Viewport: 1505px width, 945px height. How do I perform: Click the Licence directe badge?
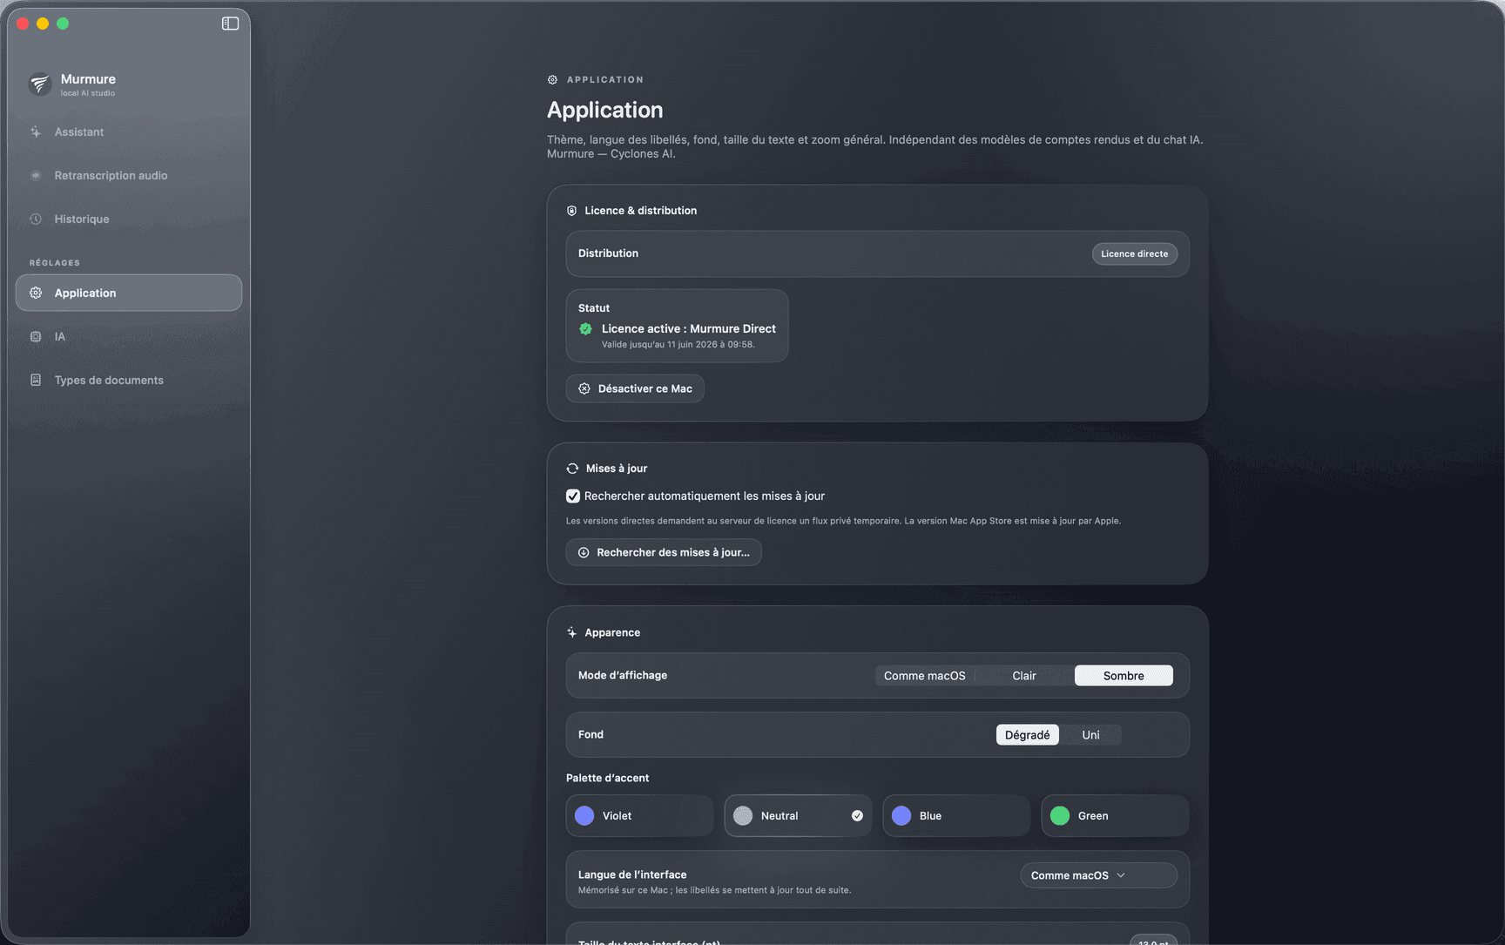click(x=1135, y=254)
